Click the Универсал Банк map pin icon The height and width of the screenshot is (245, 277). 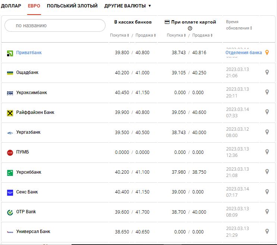[267, 232]
